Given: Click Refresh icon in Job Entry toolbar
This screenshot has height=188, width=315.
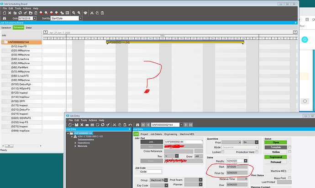Looking at the screenshot, I should [x=103, y=125].
